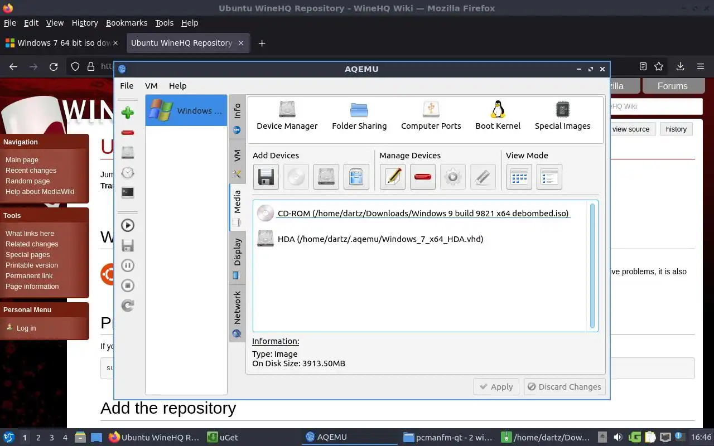Remove the selected device under Manage Devices
714x446 pixels.
[422, 177]
